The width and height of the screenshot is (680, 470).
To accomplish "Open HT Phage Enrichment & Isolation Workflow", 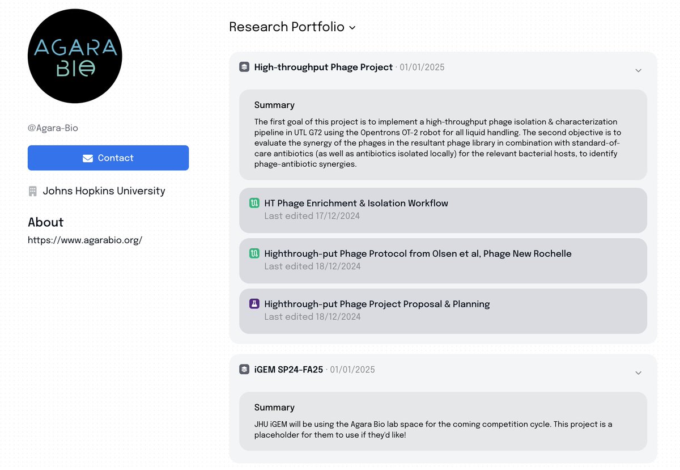I will 443,210.
